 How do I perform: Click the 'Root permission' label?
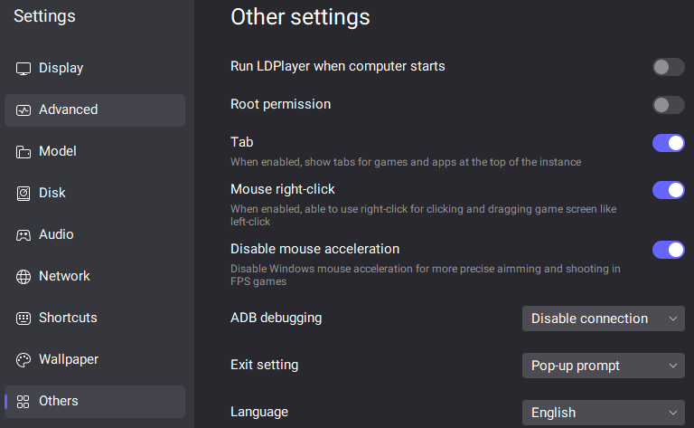281,105
